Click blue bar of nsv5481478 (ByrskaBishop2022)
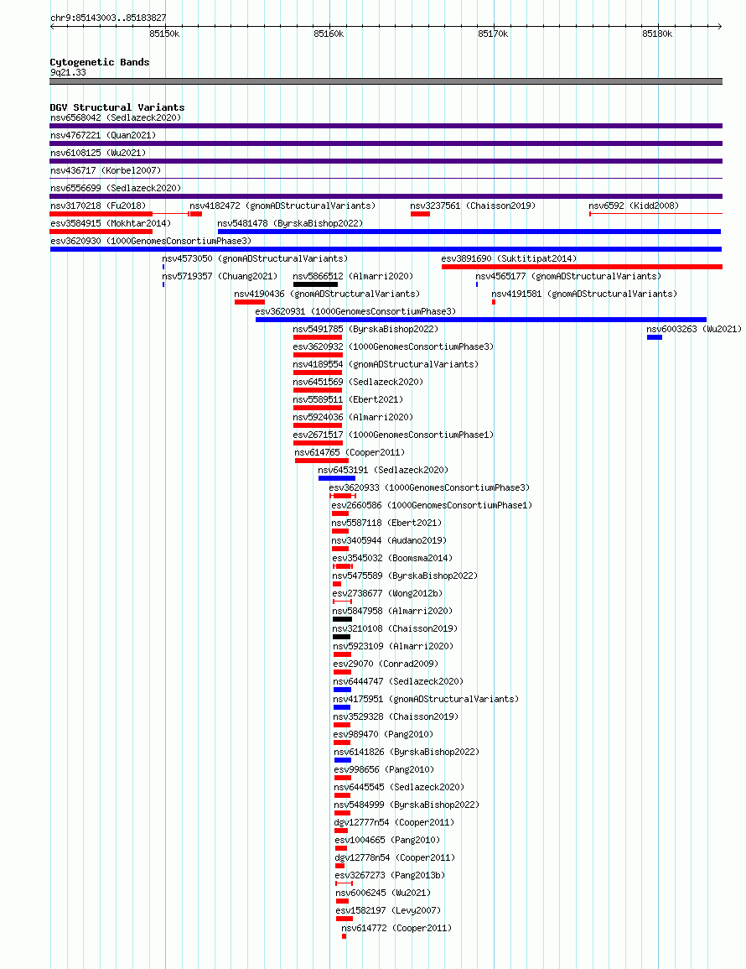 tap(469, 232)
